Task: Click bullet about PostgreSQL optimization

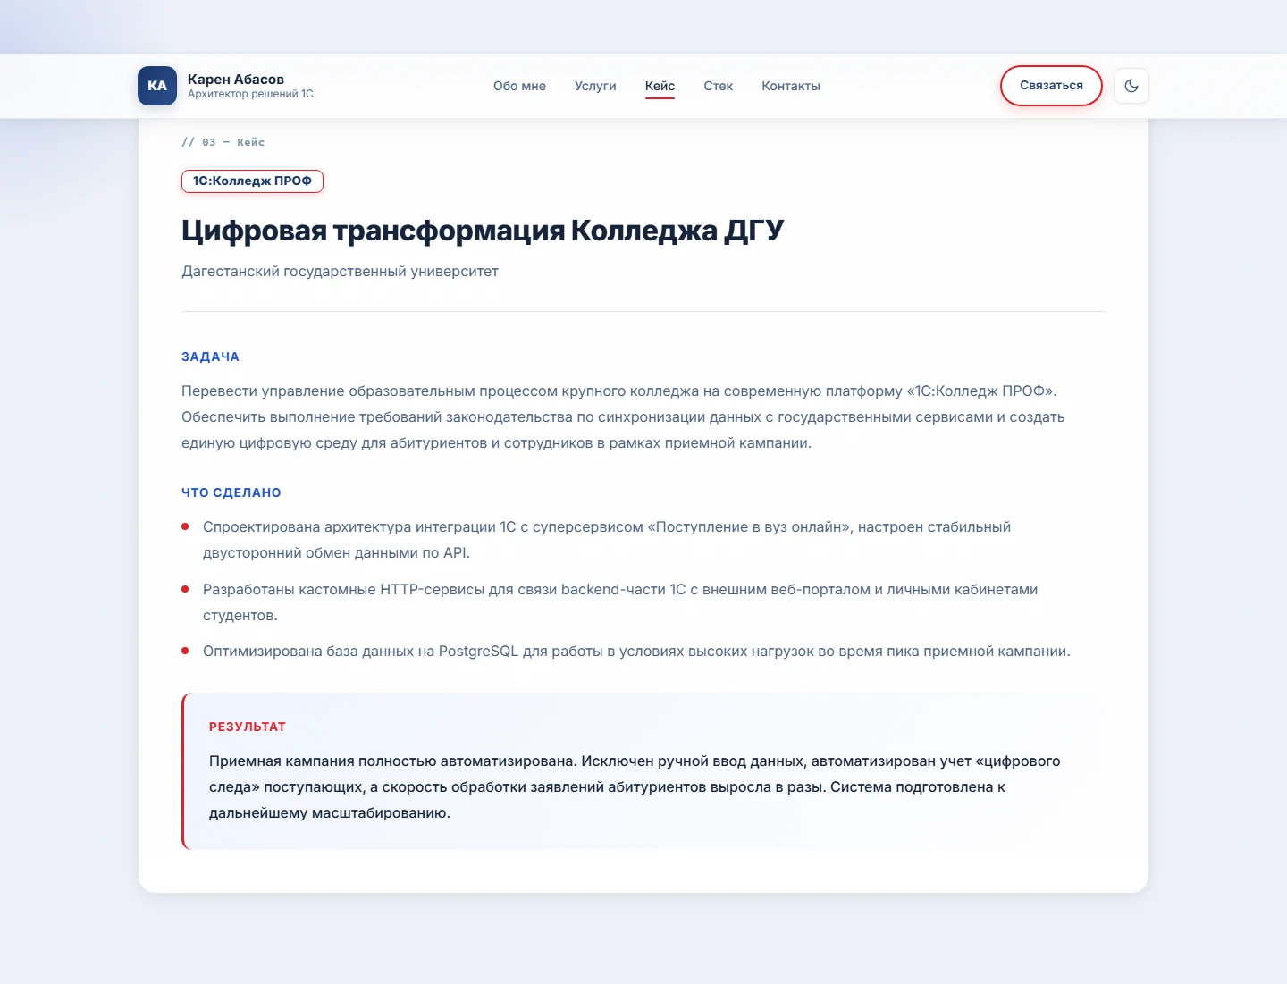Action: [x=636, y=651]
